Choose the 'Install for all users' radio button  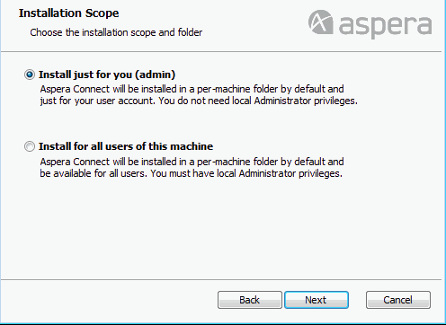tap(30, 146)
